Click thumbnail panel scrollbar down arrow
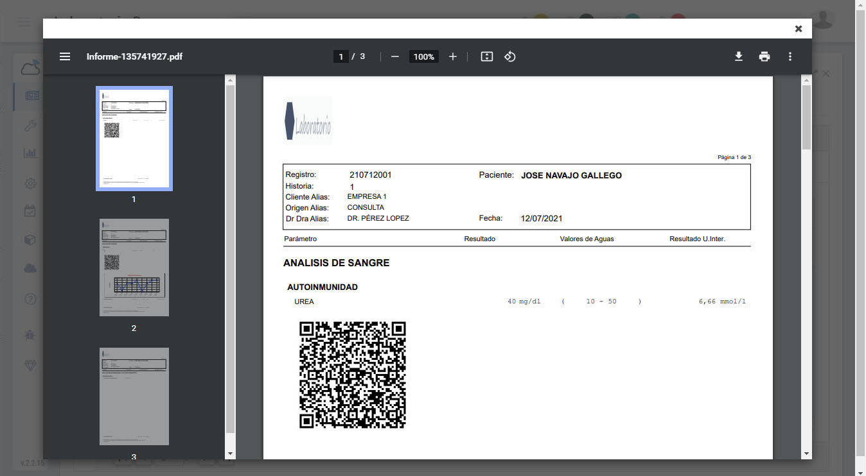866x476 pixels. coord(231,454)
